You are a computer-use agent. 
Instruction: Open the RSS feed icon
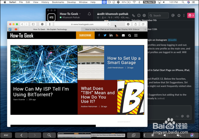(x=117, y=35)
